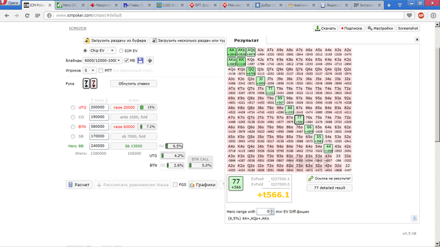440x247 pixels.
Task: Enable the FGS checkbox
Action: (175, 184)
